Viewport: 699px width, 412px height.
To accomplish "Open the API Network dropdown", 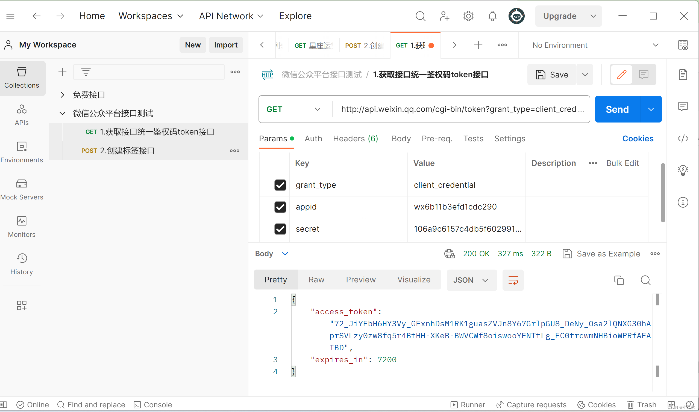I will pyautogui.click(x=231, y=16).
